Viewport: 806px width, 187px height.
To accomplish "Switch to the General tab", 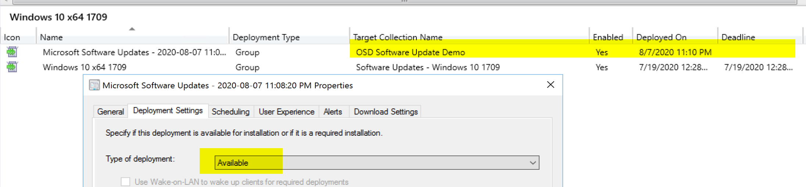I will point(110,111).
